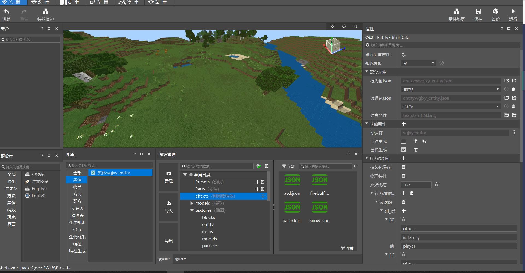
Task: Click the 特效描边 toolbar icon
Action: coord(46,14)
